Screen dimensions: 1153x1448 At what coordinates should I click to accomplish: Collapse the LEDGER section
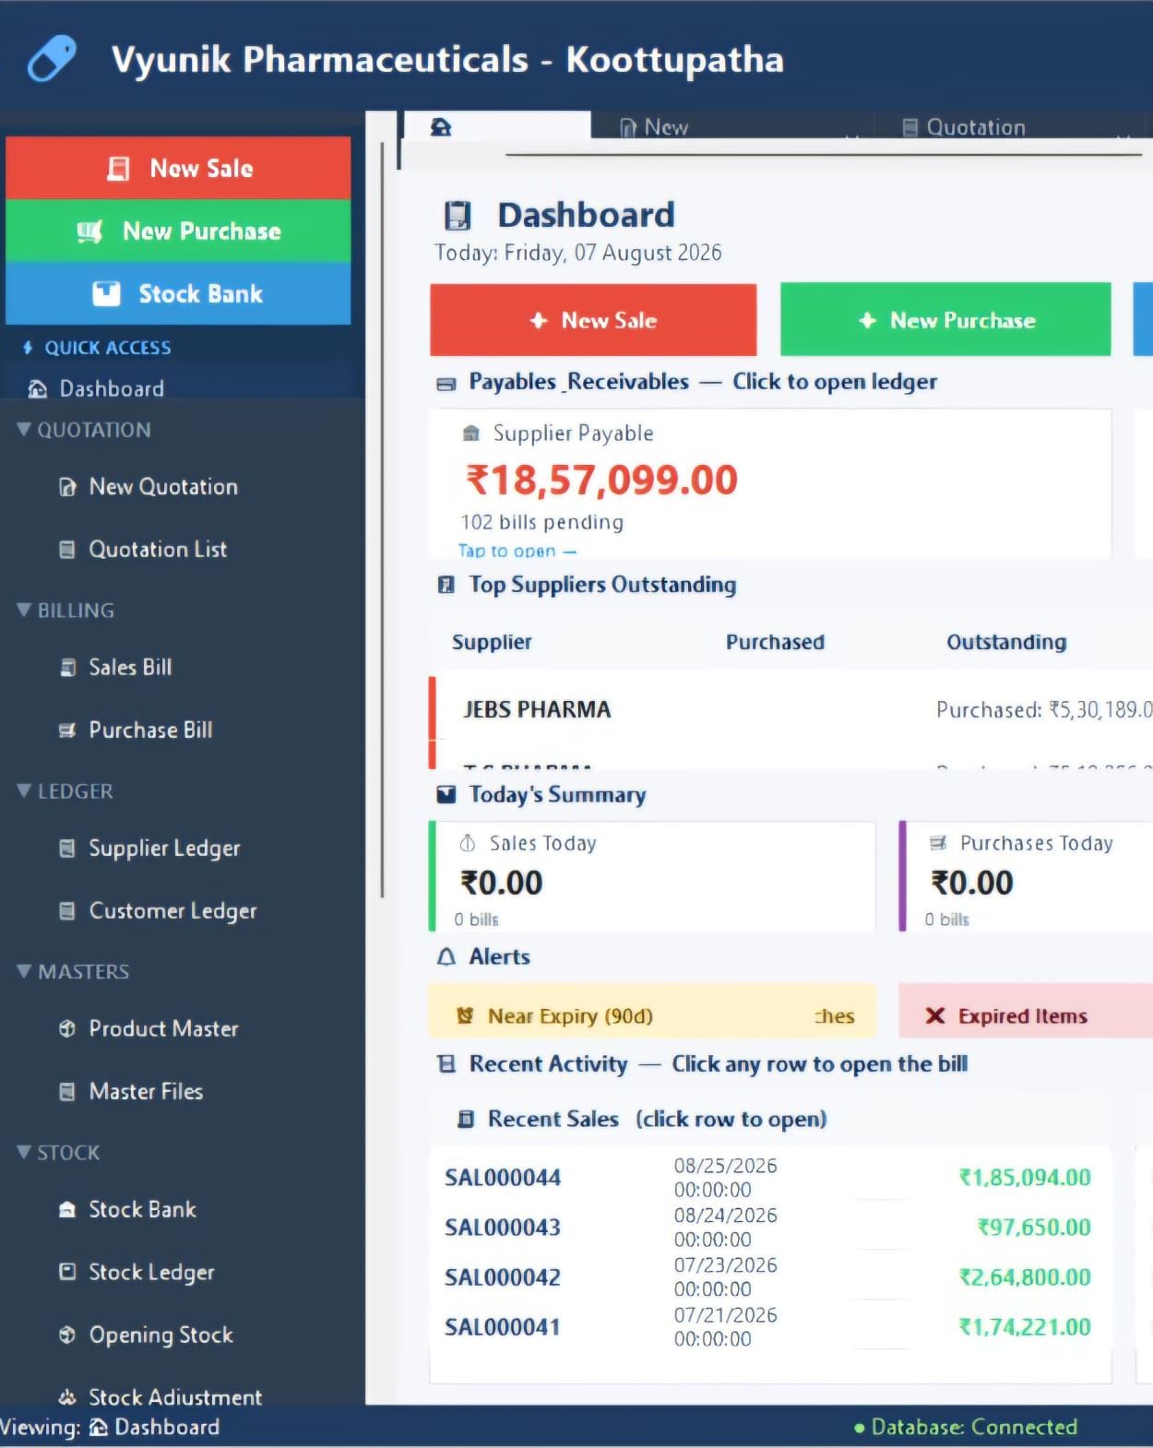click(65, 791)
